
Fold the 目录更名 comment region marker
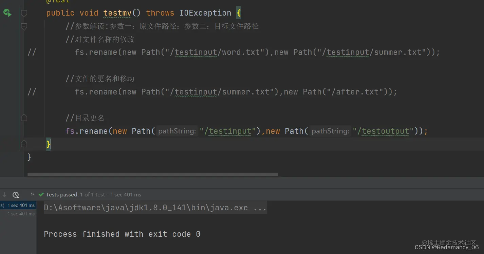click(24, 118)
